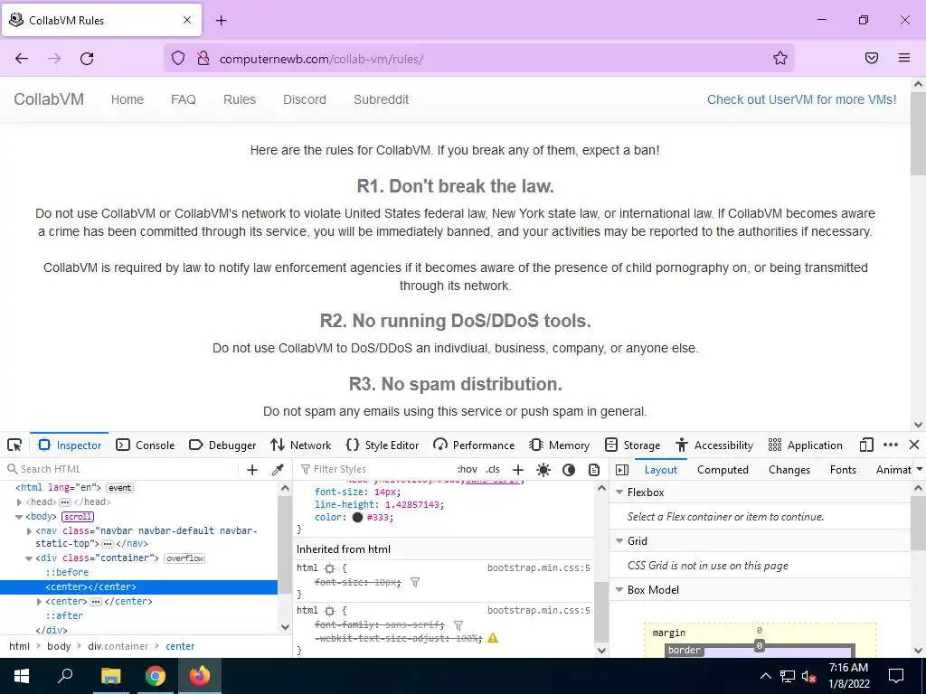Open Firefox application menu
The width and height of the screenshot is (926, 694).
point(904,58)
